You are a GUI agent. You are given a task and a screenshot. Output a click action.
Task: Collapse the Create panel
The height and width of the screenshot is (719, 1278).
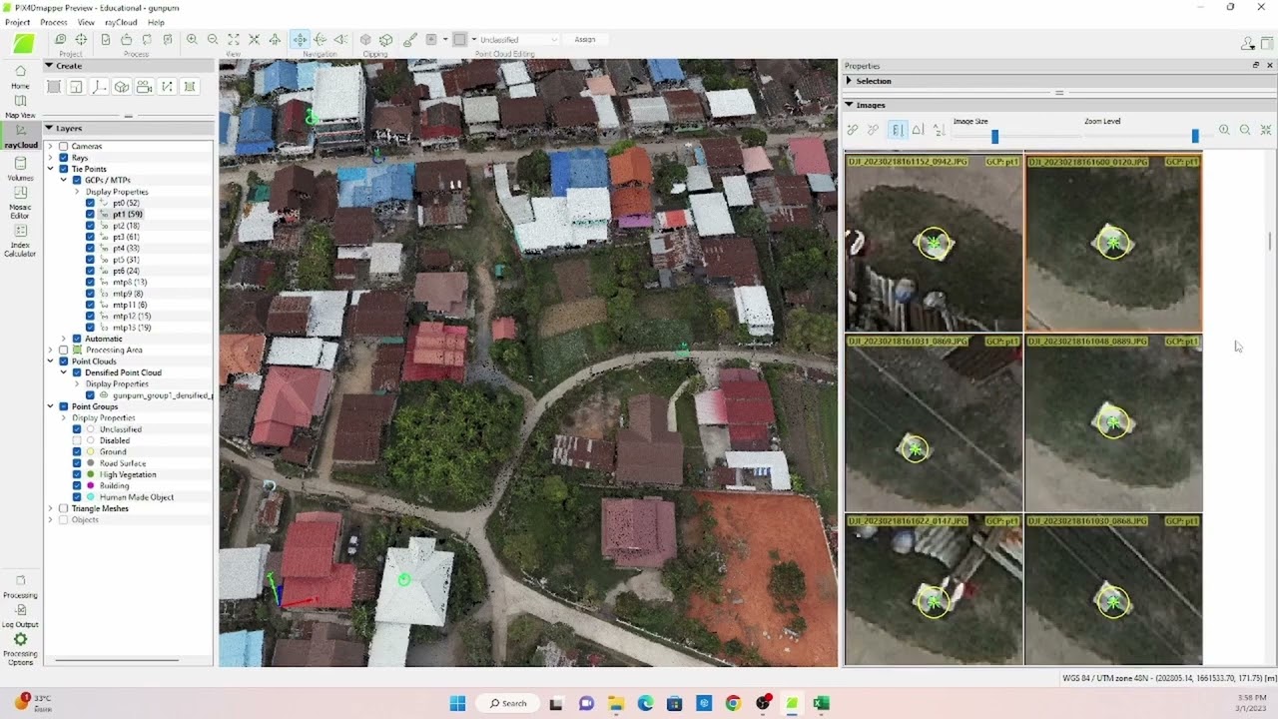coord(49,66)
